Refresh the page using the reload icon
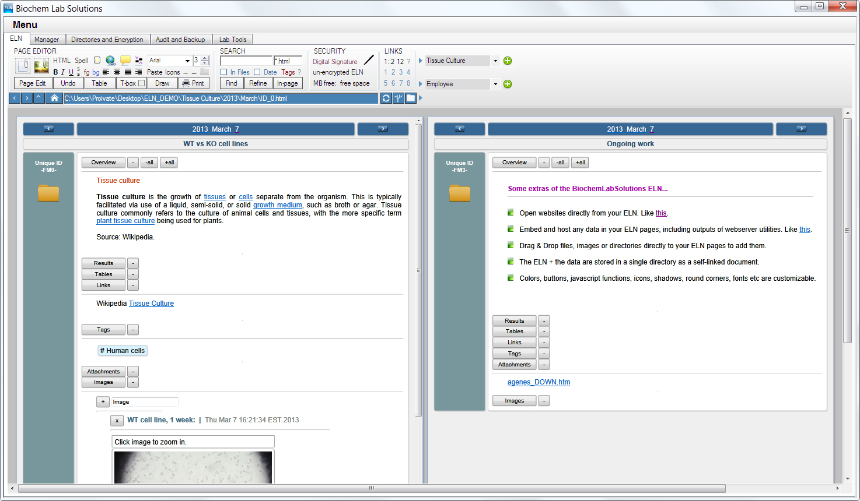The image size is (860, 501). tap(386, 98)
